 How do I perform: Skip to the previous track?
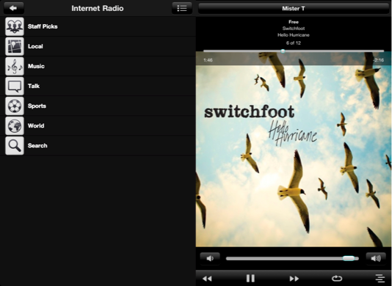pos(207,278)
